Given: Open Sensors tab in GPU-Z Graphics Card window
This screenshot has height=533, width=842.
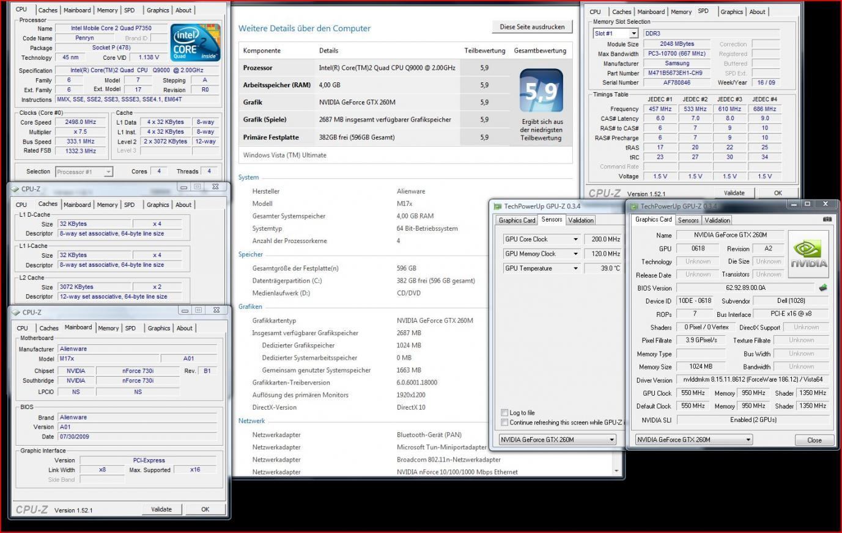Looking at the screenshot, I should coord(688,220).
